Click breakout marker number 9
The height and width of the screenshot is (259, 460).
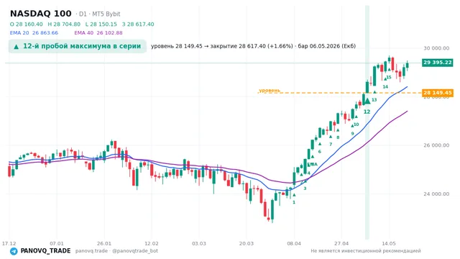(x=353, y=133)
